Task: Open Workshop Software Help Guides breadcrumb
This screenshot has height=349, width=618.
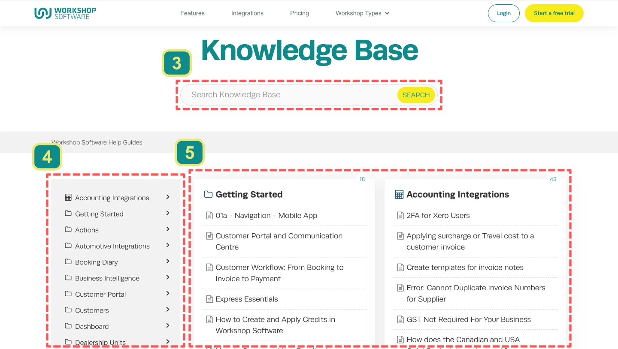Action: click(x=97, y=142)
